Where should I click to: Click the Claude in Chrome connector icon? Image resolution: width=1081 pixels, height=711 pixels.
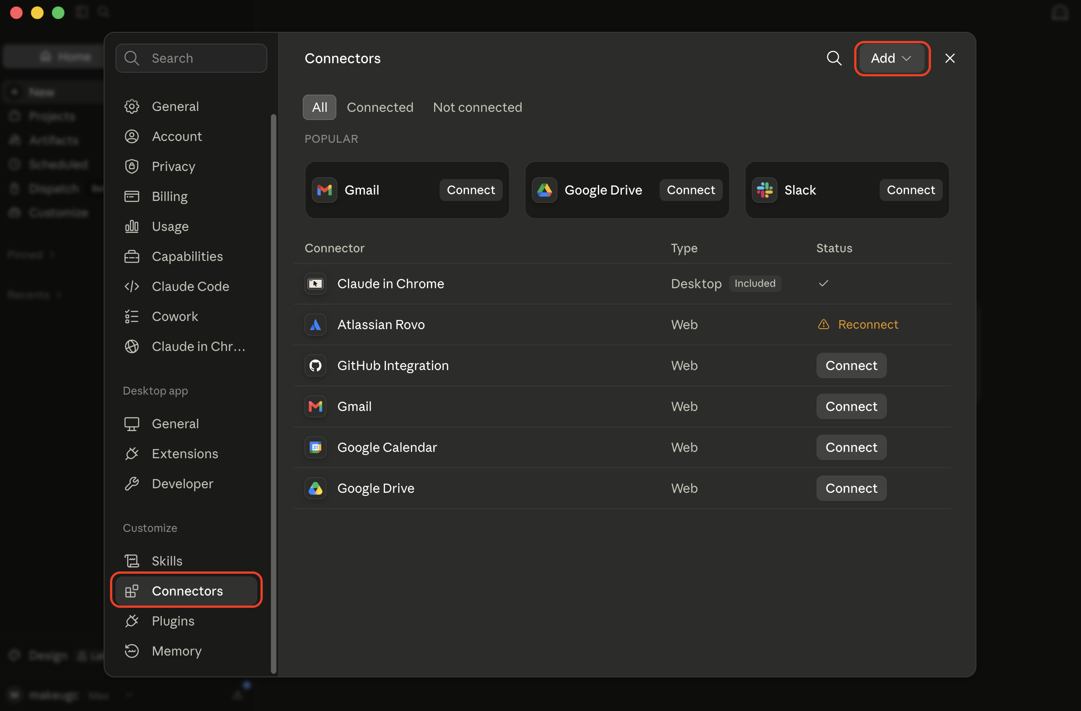tap(315, 284)
